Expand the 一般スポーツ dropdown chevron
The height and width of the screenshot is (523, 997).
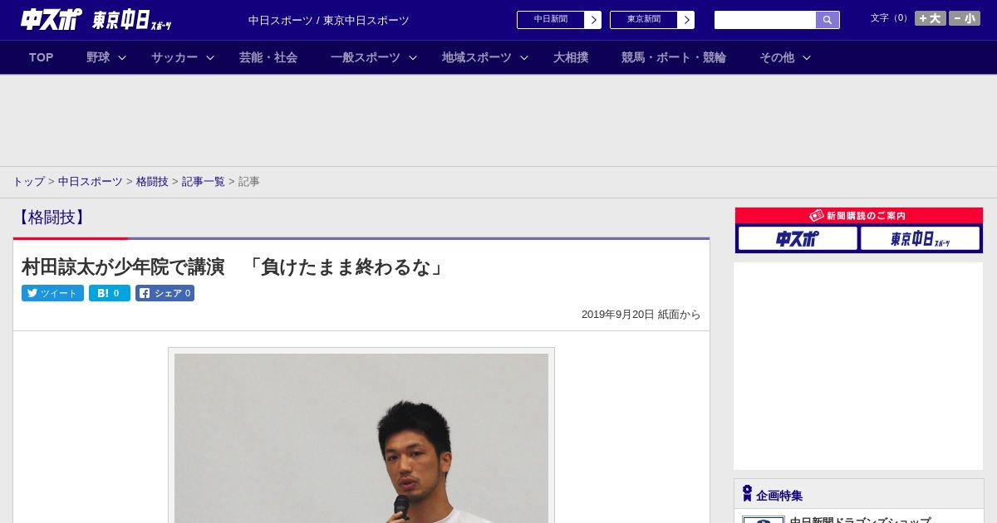413,57
